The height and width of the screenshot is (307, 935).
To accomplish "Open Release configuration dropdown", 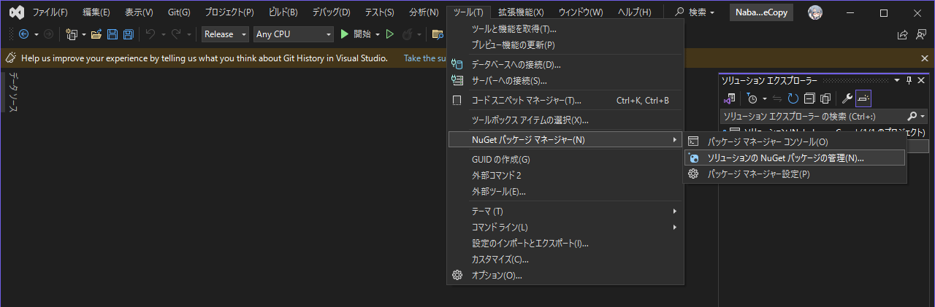I will coord(226,34).
